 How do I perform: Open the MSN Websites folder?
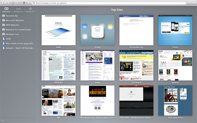(19, 25)
